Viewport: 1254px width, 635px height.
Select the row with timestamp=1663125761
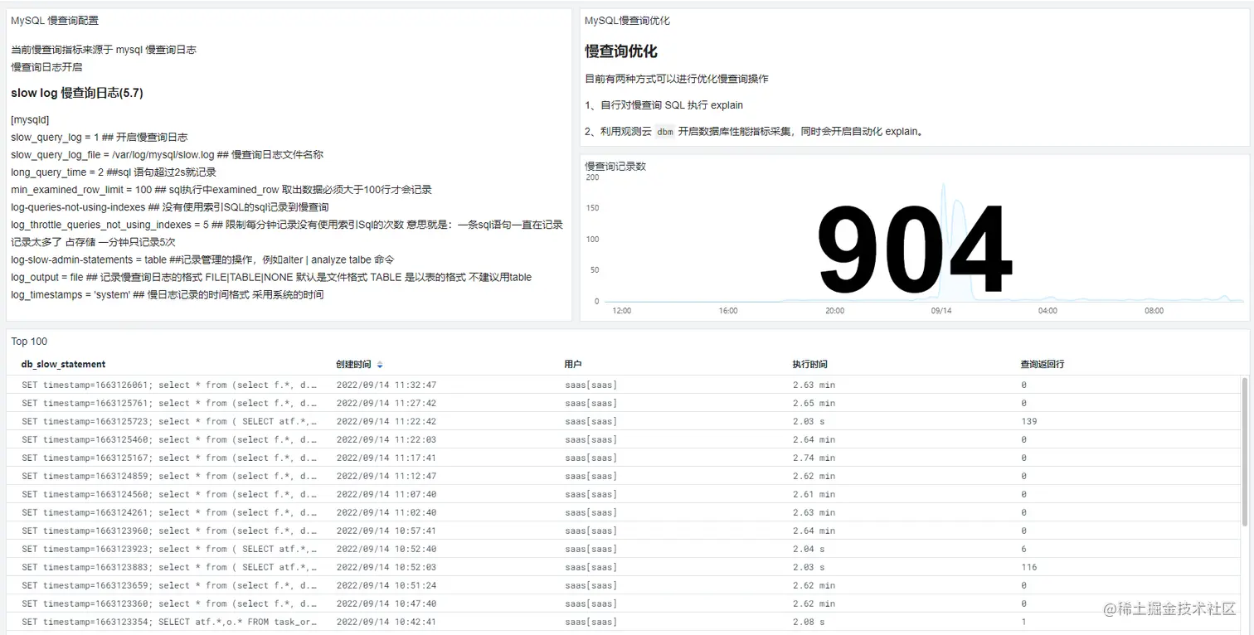point(623,403)
